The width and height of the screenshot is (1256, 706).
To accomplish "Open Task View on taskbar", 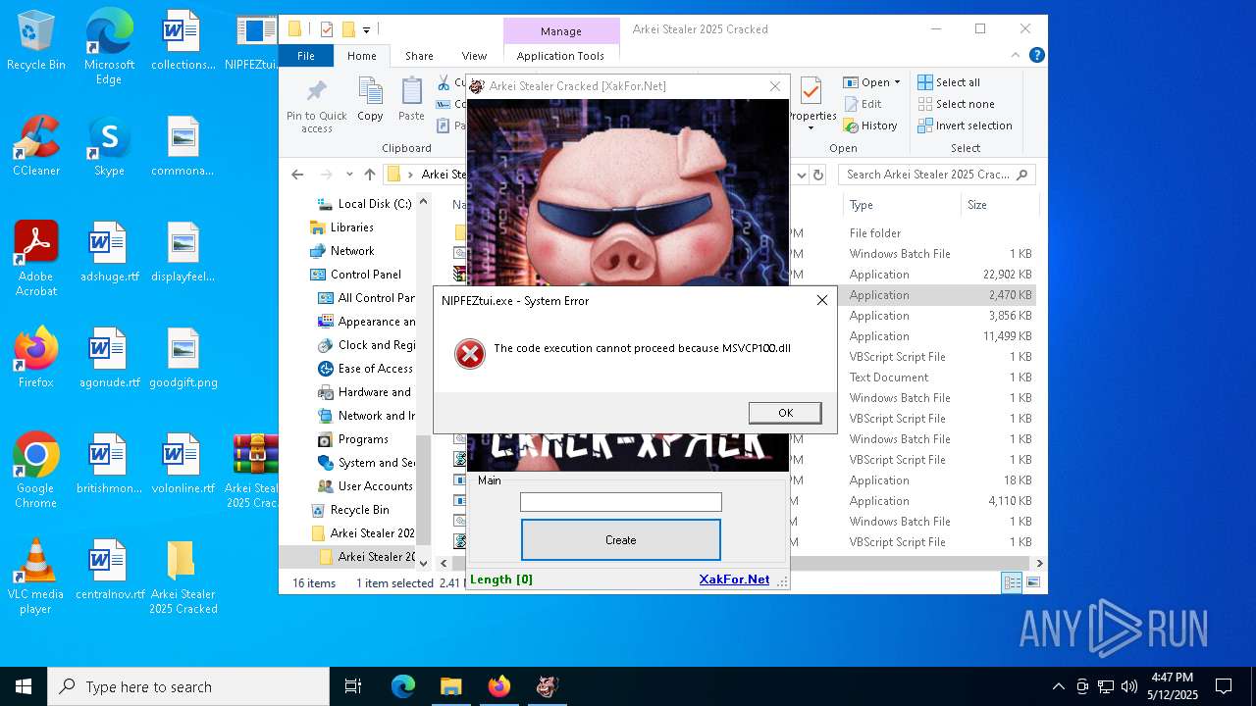I will [x=353, y=686].
